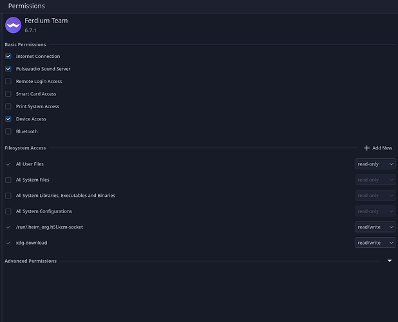The height and width of the screenshot is (322, 398).
Task: Click the All User Files label
Action: [30, 164]
